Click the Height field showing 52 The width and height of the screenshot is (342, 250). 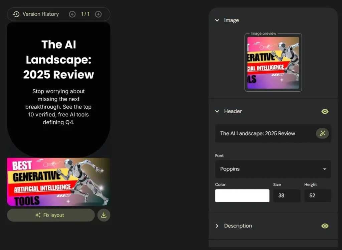(x=317, y=196)
